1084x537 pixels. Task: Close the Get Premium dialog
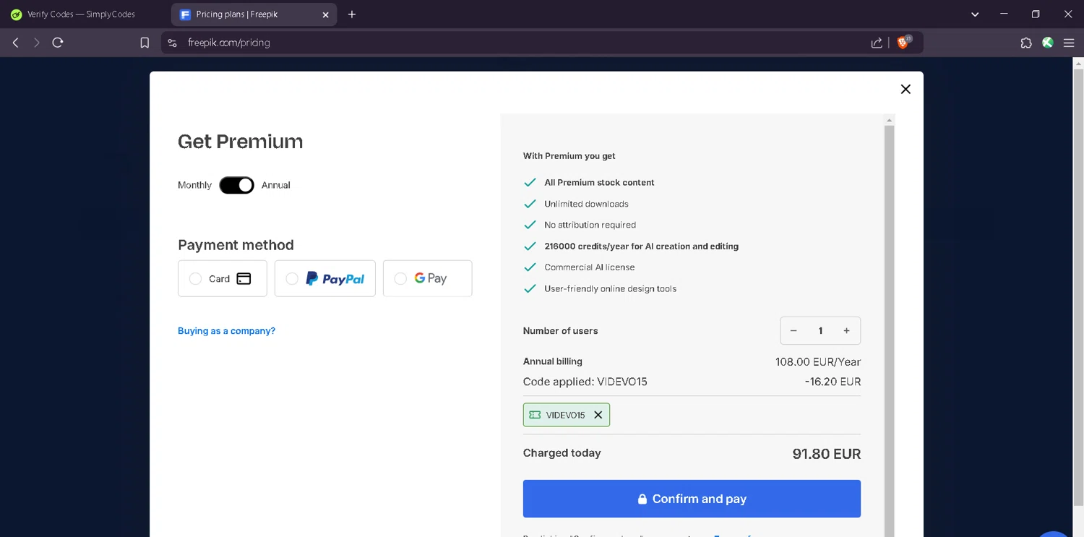906,89
